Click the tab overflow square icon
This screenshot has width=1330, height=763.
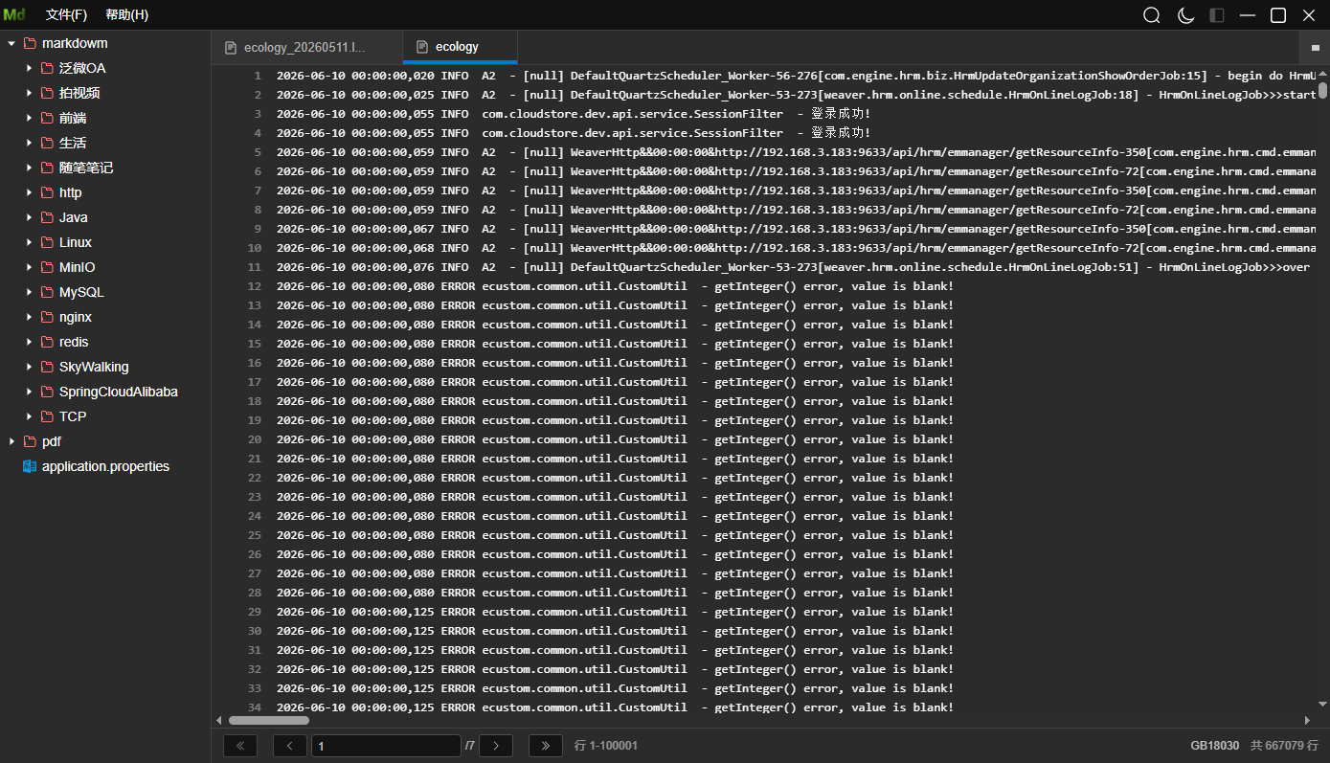pos(1316,47)
